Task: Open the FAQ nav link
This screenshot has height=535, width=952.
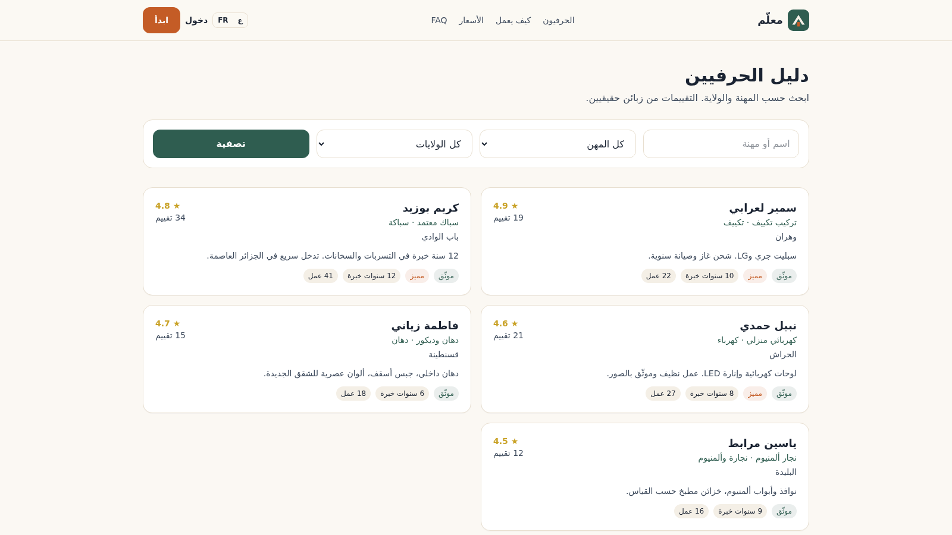Action: (439, 20)
